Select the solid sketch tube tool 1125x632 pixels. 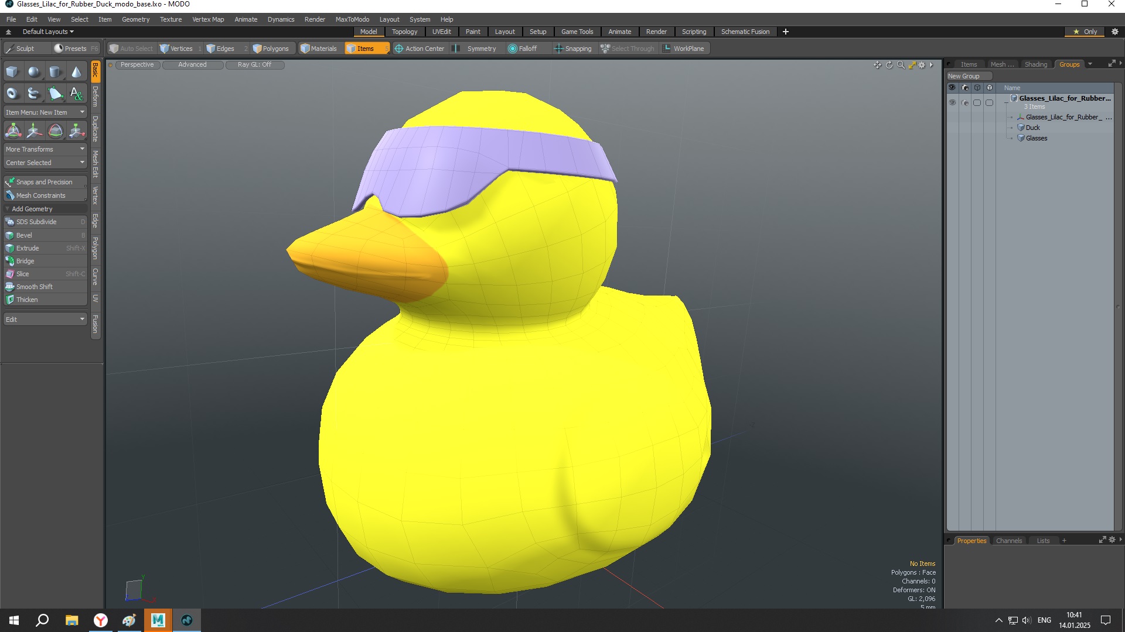tap(34, 93)
